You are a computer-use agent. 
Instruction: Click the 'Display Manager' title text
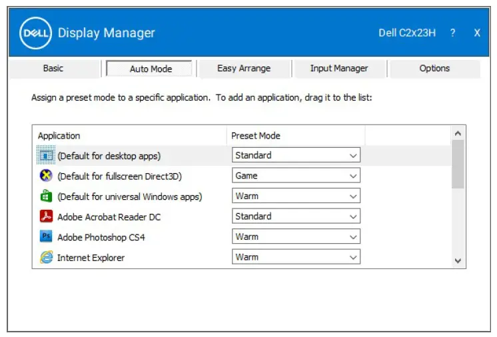point(107,33)
